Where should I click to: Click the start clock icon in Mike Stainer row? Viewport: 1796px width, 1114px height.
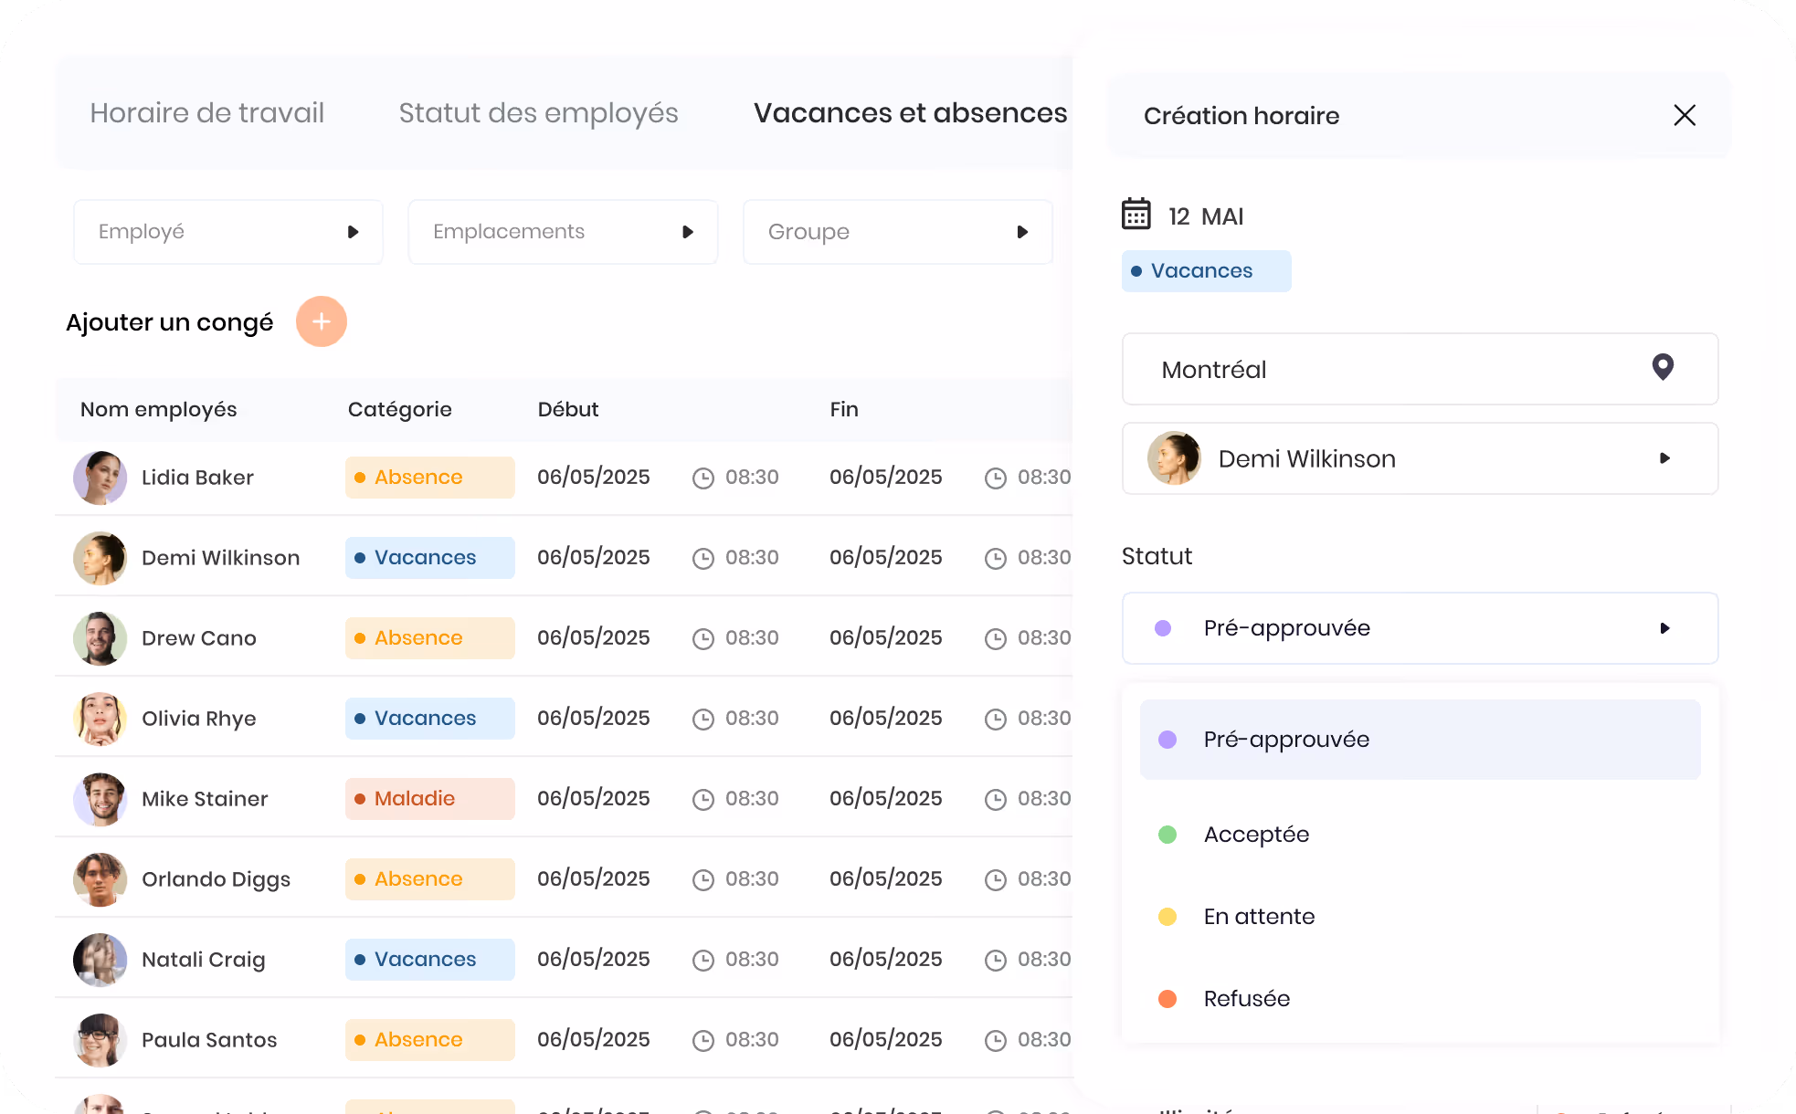[703, 799]
